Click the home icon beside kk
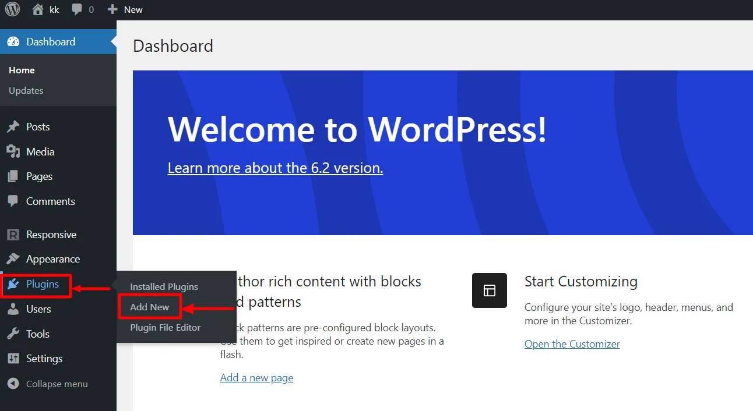 tap(38, 9)
